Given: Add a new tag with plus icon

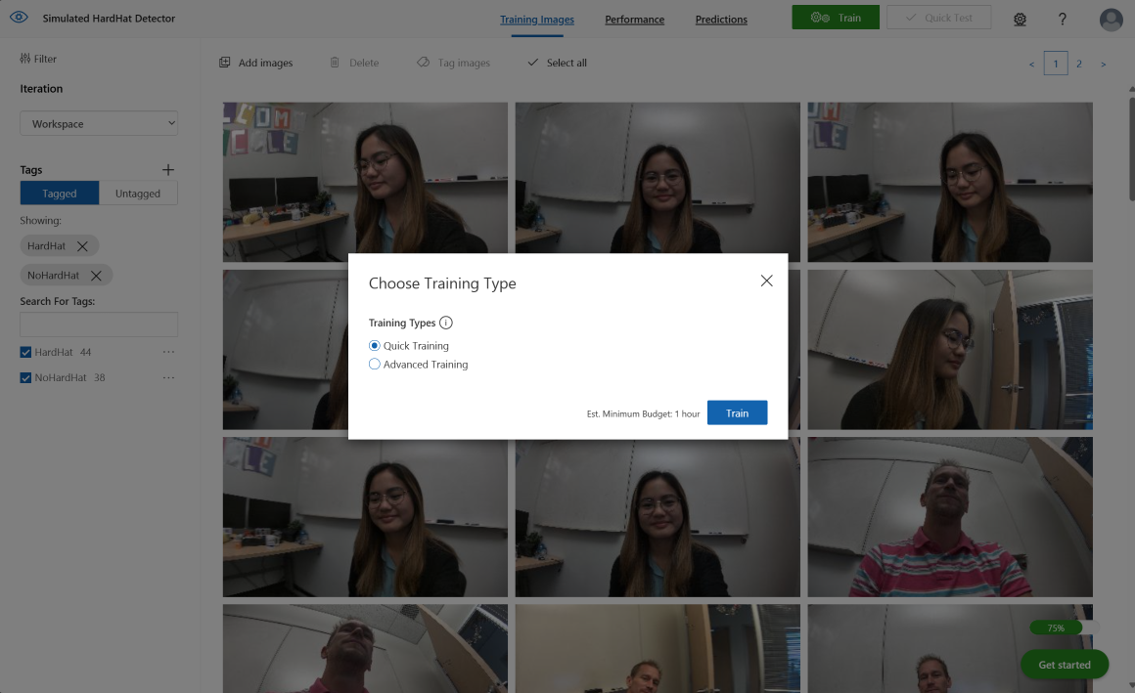Looking at the screenshot, I should 168,170.
